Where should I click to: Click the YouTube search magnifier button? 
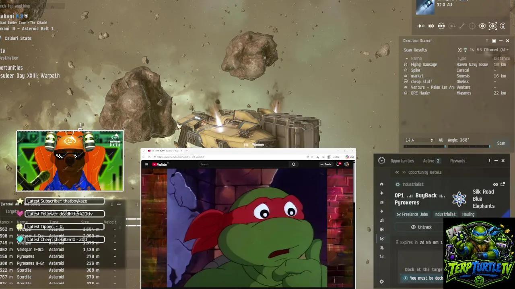pos(294,164)
